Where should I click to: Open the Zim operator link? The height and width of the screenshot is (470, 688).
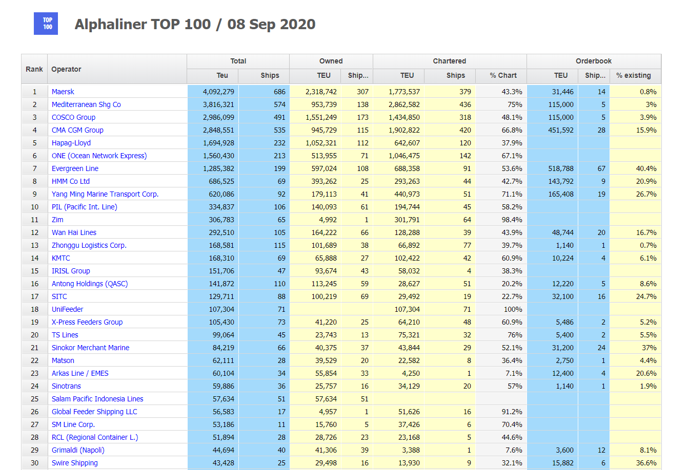pyautogui.click(x=57, y=220)
